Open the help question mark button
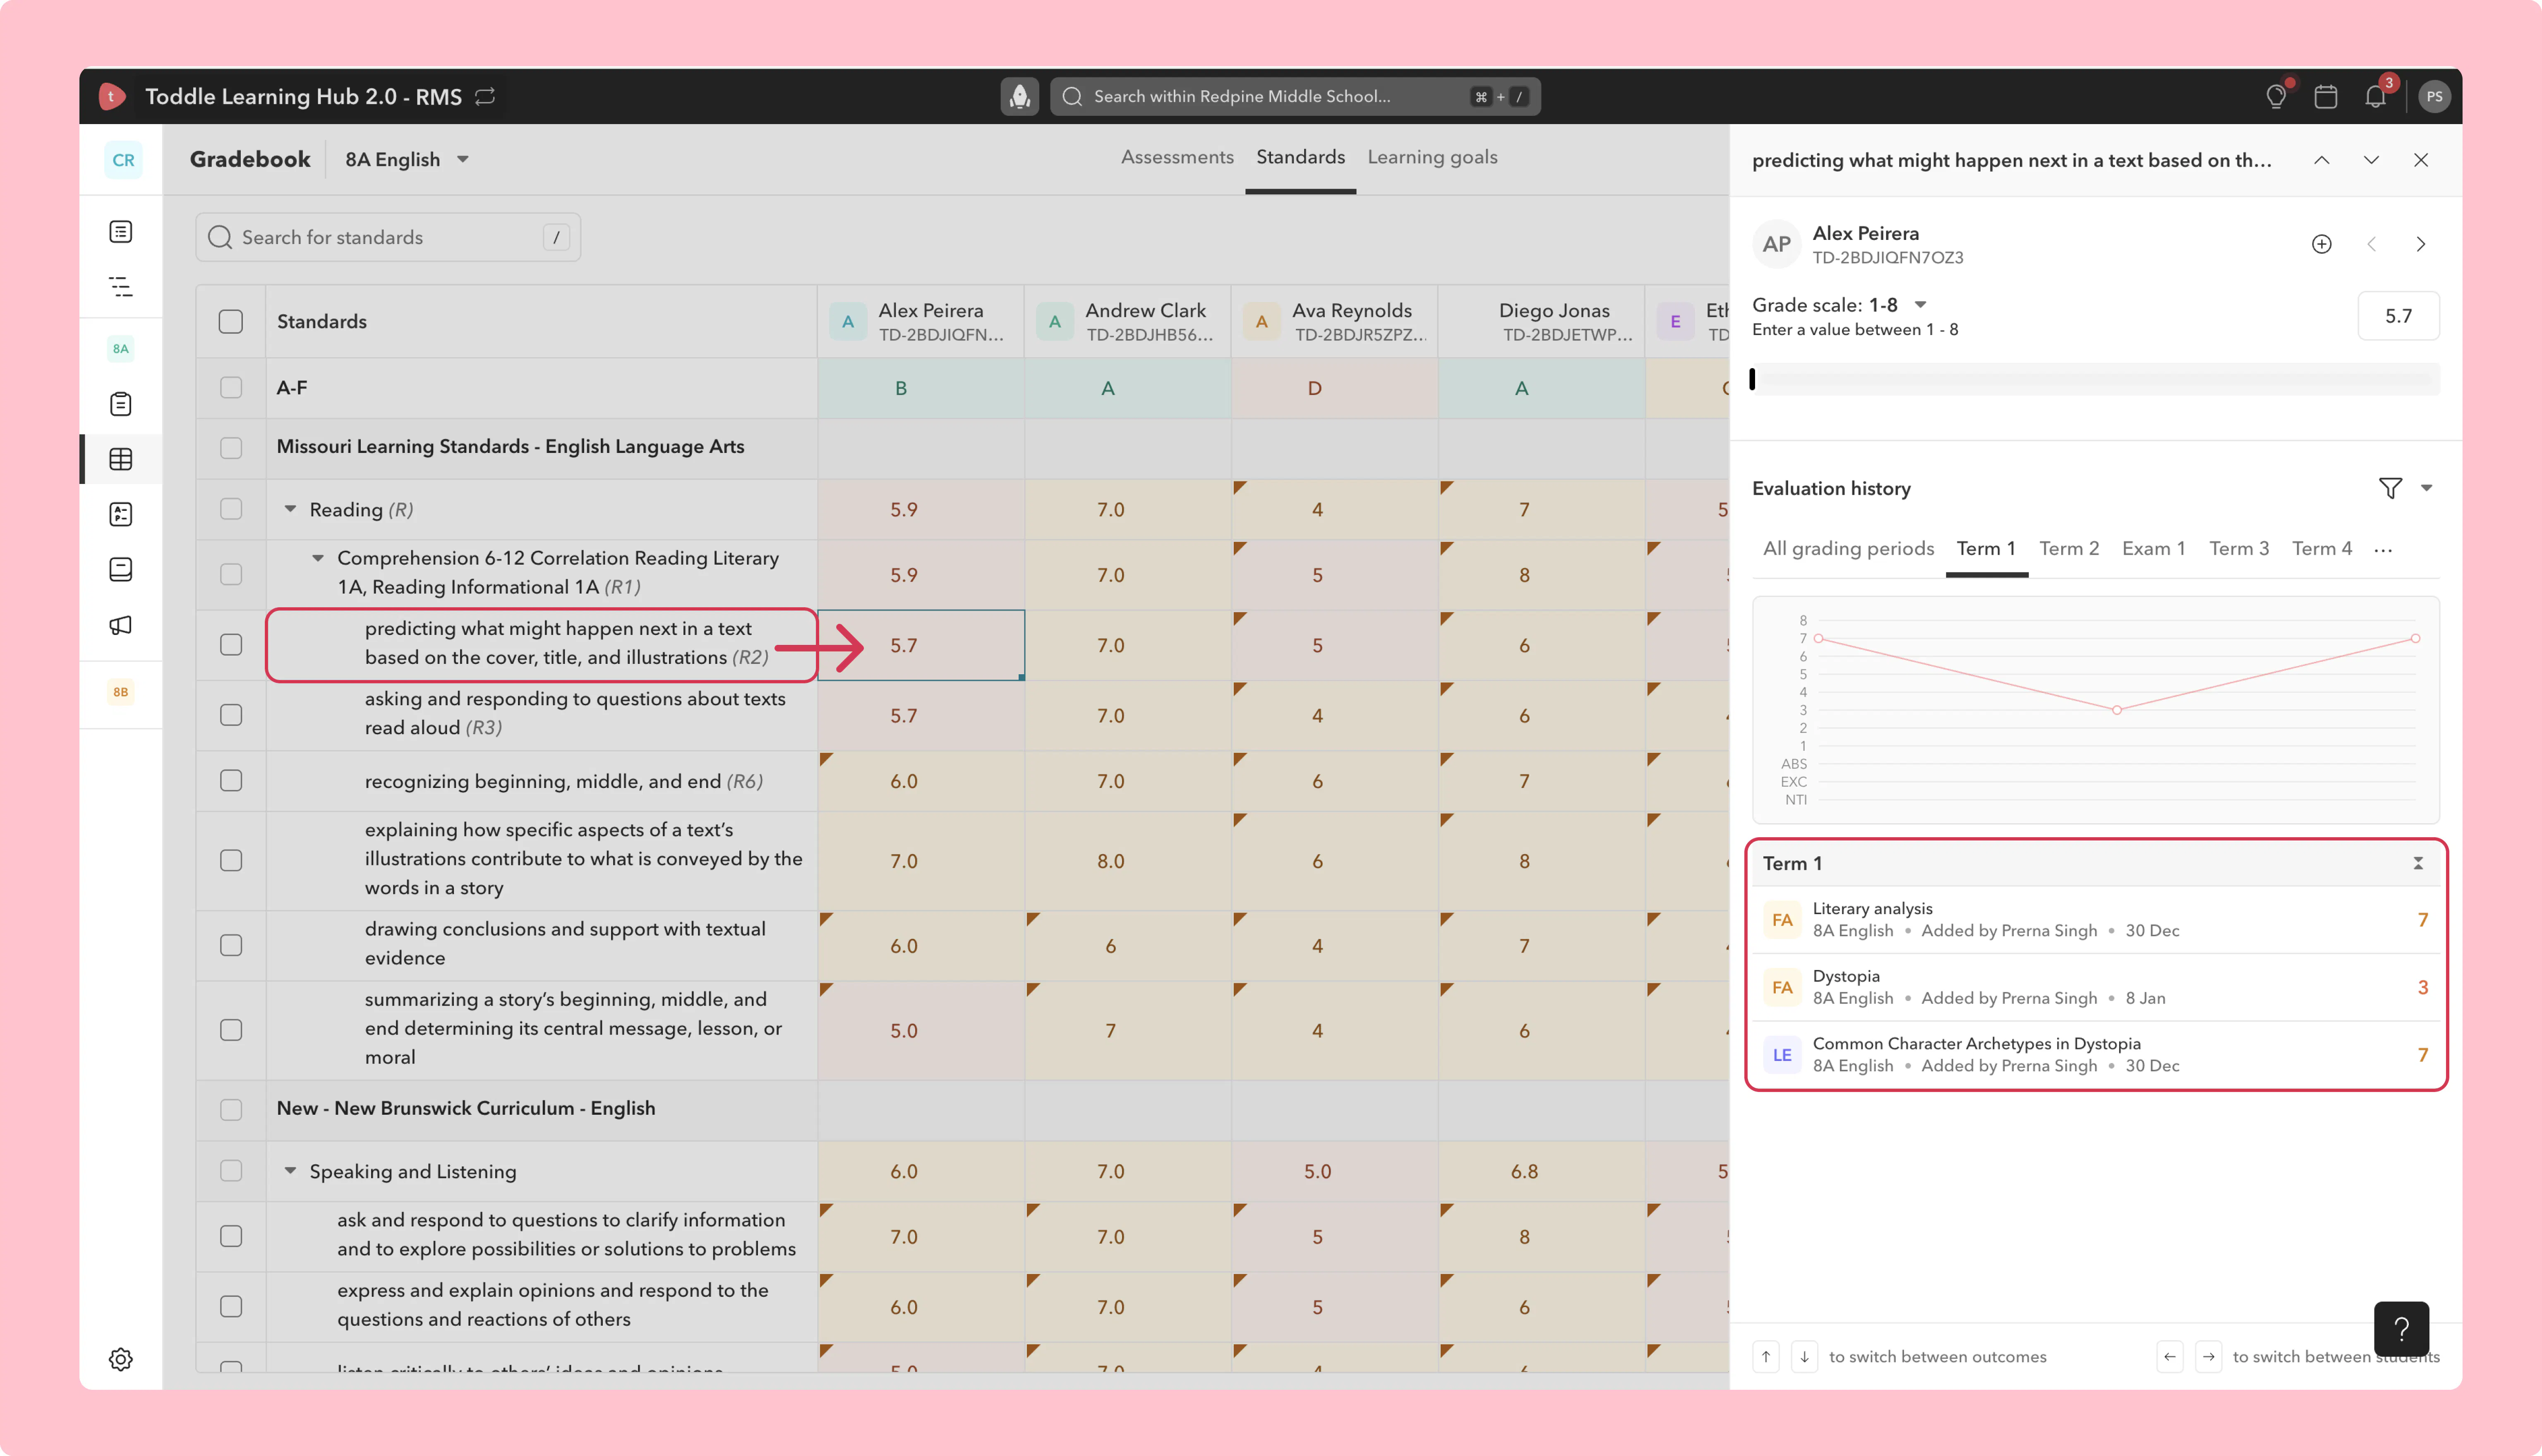Screen dimensions: 2542x1456 [x=2401, y=1329]
